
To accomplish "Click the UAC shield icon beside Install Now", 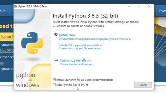I will click(x=56, y=35).
